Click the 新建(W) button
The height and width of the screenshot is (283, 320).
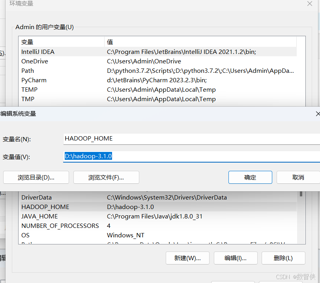[x=187, y=258]
